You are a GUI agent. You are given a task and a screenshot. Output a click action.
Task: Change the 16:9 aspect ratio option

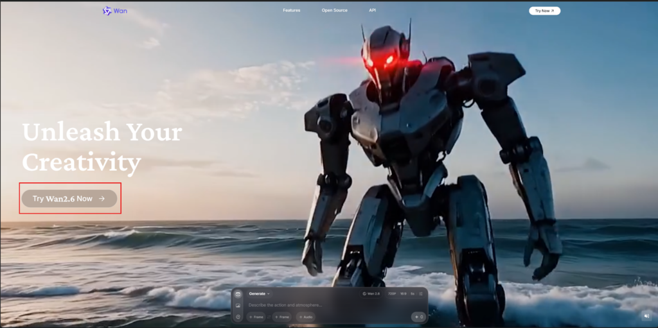[403, 294]
